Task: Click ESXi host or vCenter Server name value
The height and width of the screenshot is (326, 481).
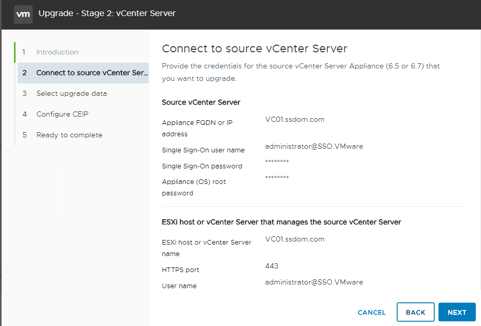Action: (x=295, y=239)
